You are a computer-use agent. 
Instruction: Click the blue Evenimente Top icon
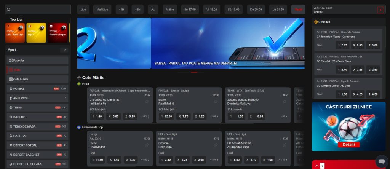click(79, 127)
